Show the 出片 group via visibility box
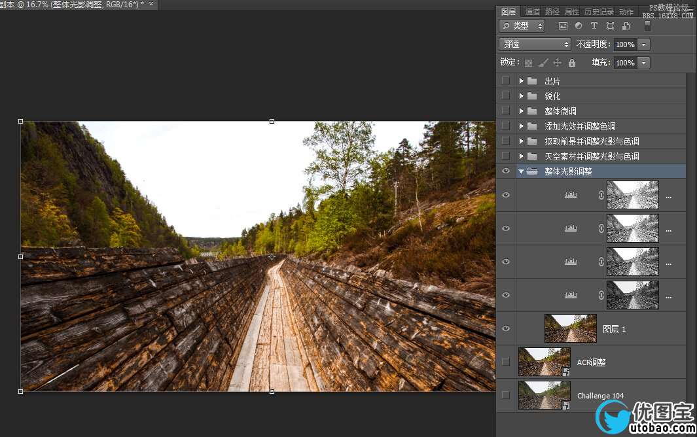Viewport: 697px width, 437px height. (506, 80)
